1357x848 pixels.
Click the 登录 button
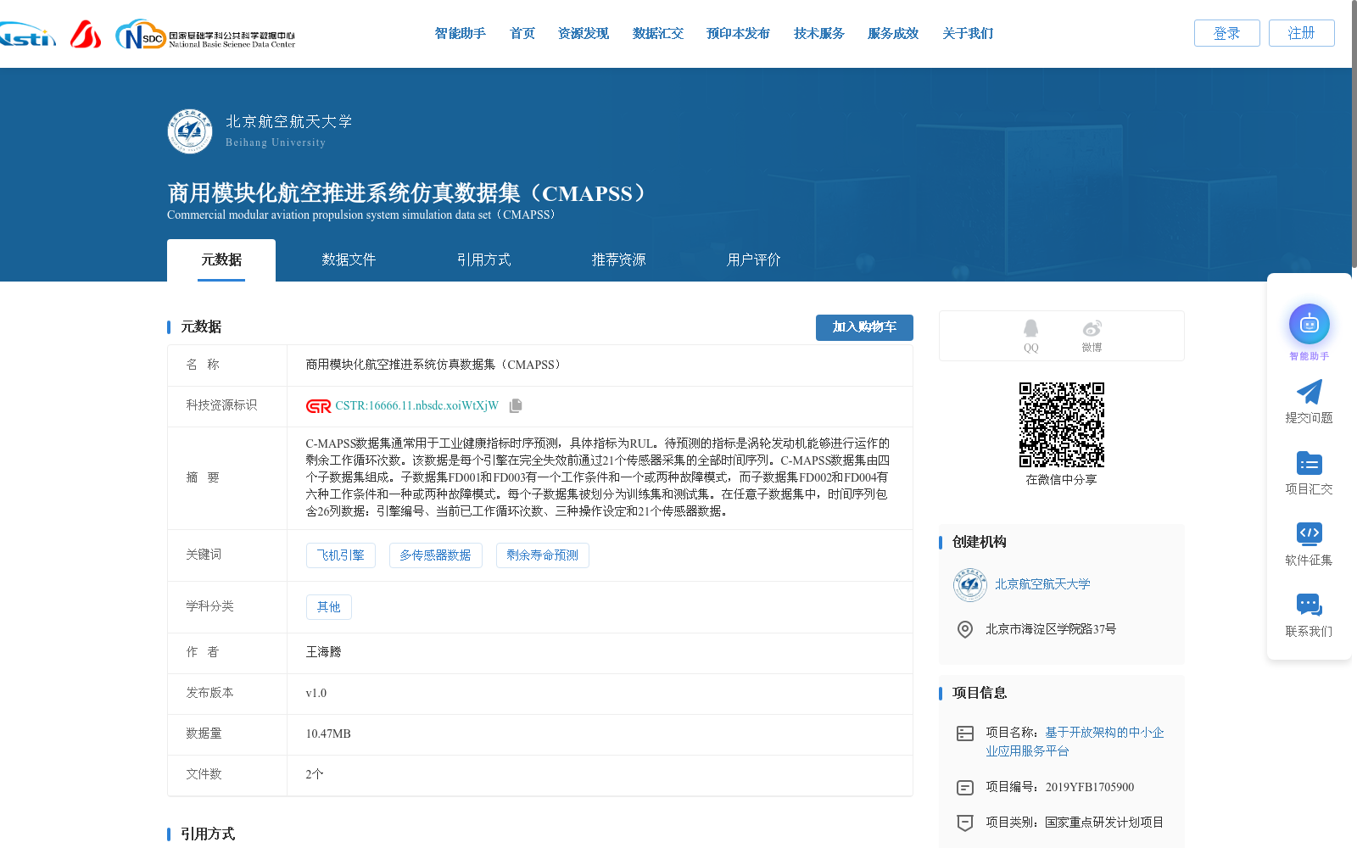(x=1227, y=33)
